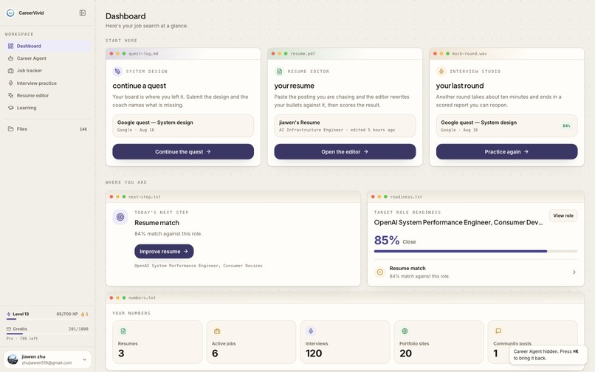Go to Job tracker in sidebar

tap(47, 71)
